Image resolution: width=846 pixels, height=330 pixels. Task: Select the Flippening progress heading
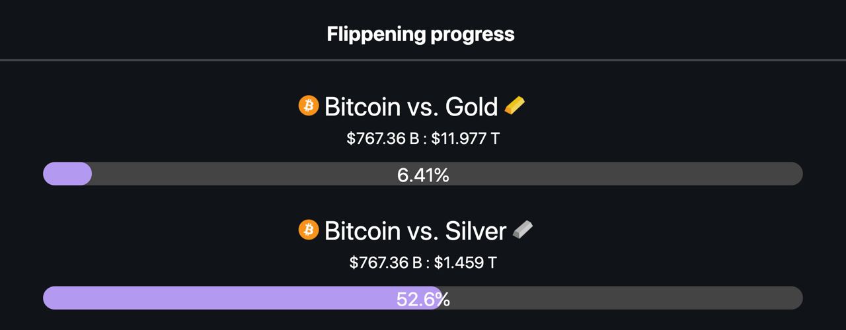(420, 34)
